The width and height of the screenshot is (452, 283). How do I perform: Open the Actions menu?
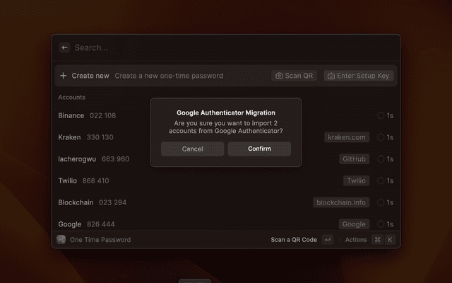click(x=356, y=240)
